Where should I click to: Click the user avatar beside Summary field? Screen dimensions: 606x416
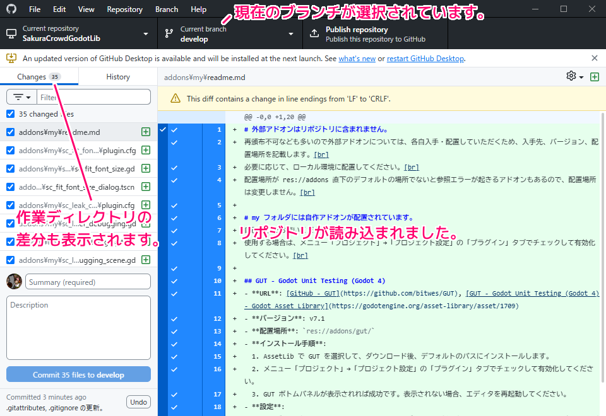(x=15, y=282)
